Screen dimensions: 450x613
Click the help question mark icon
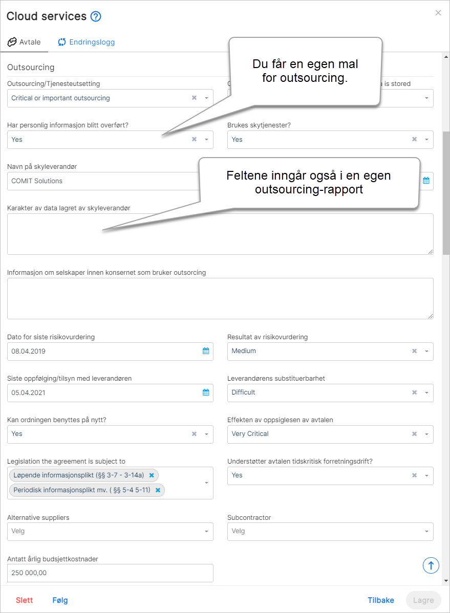[96, 16]
